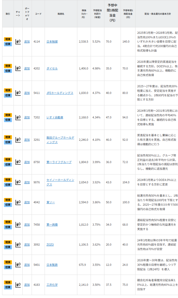The height and width of the screenshot is (298, 178).
Task: Select annual dividend value 104.0
Action: pyautogui.click(x=126, y=182)
